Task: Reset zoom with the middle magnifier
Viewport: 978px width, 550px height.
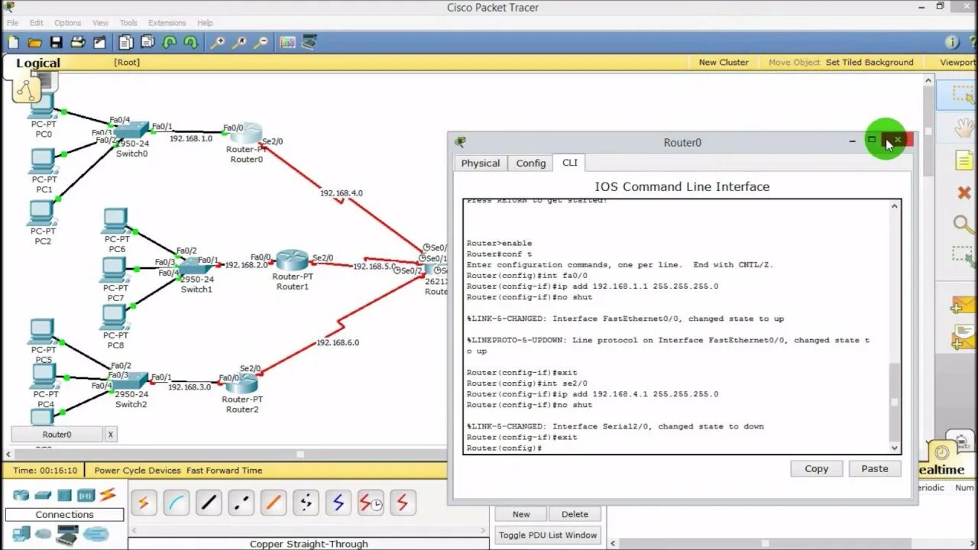Action: (x=239, y=43)
